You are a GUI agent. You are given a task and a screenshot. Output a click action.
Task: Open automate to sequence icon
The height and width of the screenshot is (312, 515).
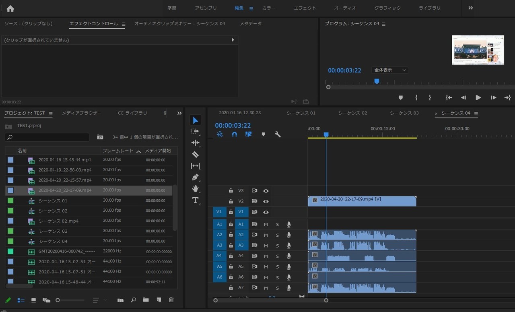(x=121, y=300)
